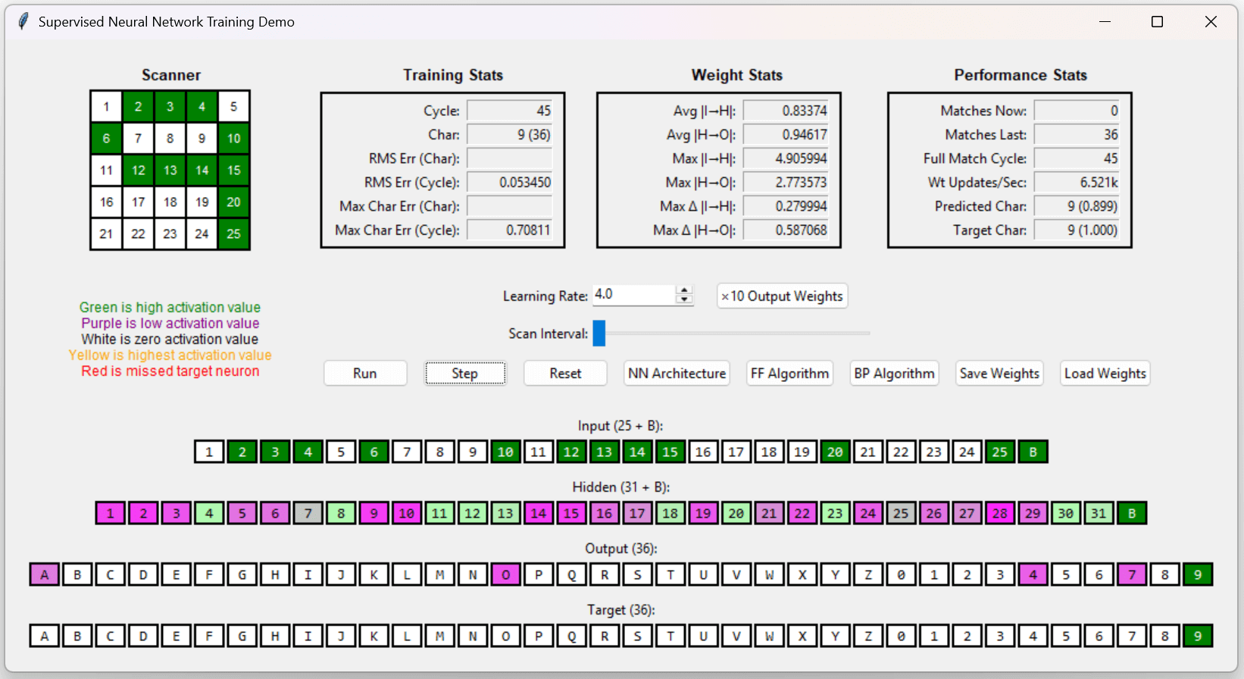
Task: Open the NN Architecture view
Action: 677,374
